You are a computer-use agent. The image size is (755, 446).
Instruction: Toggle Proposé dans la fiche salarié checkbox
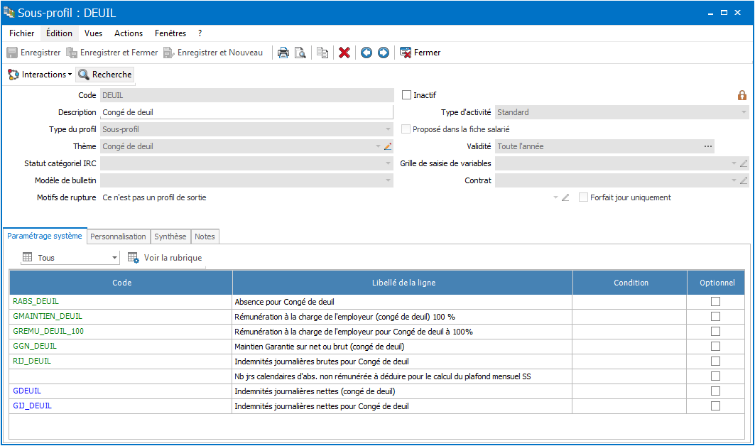point(406,129)
